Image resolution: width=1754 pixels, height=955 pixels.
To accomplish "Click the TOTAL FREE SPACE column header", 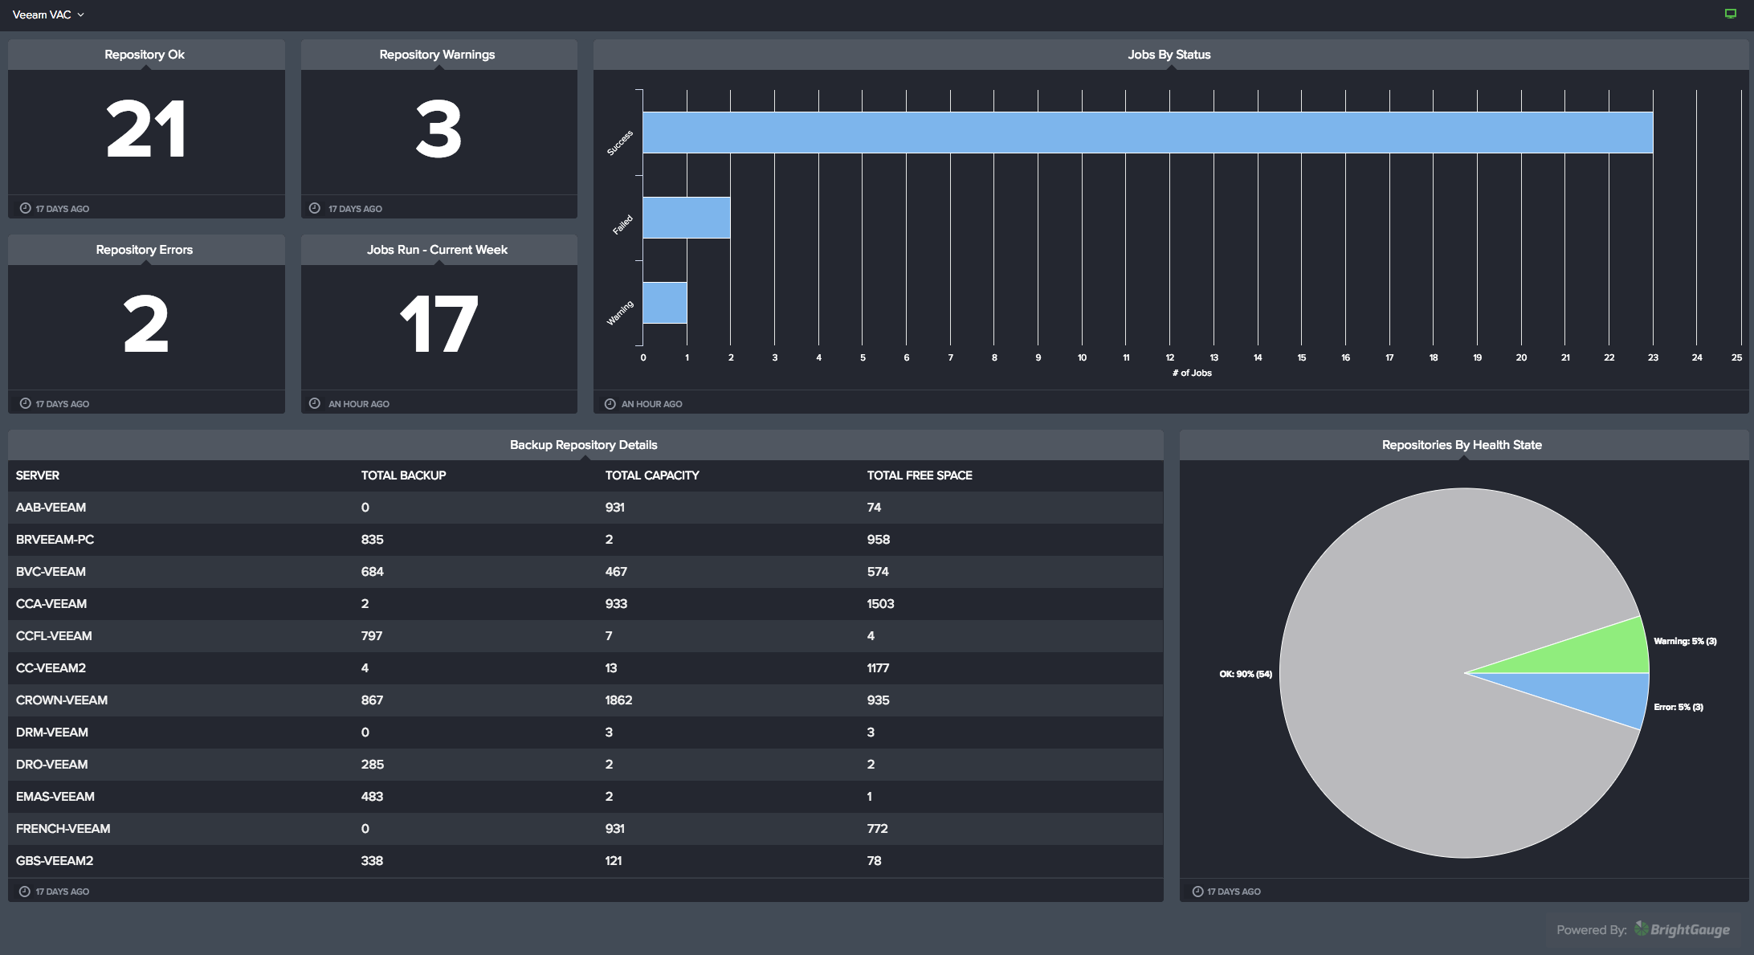I will (x=920, y=475).
